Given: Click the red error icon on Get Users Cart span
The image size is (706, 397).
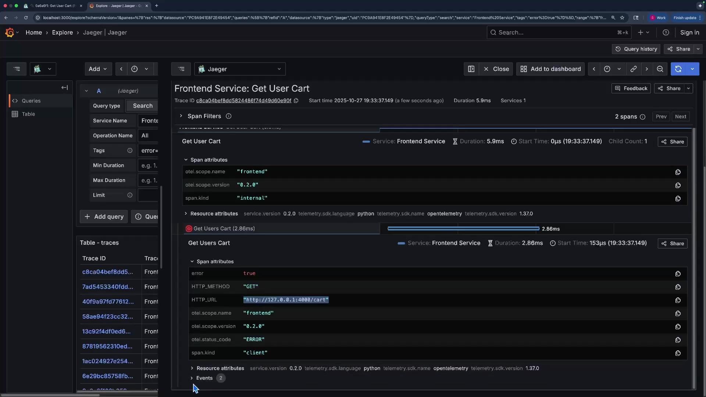Looking at the screenshot, I should pyautogui.click(x=189, y=229).
